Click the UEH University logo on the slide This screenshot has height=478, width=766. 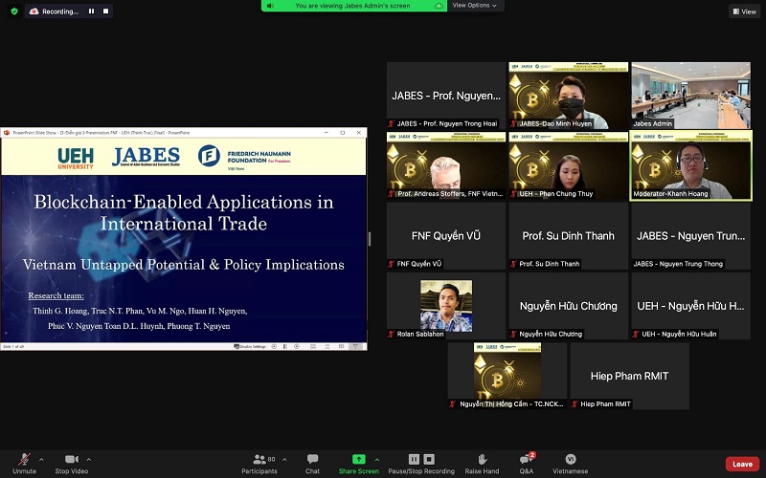pyautogui.click(x=76, y=158)
